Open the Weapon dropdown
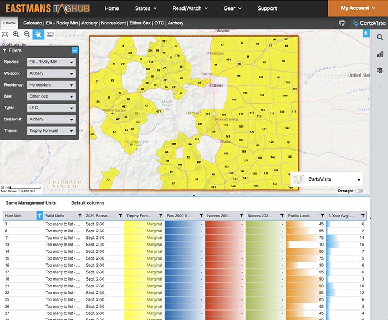388x320 pixels. (51, 73)
